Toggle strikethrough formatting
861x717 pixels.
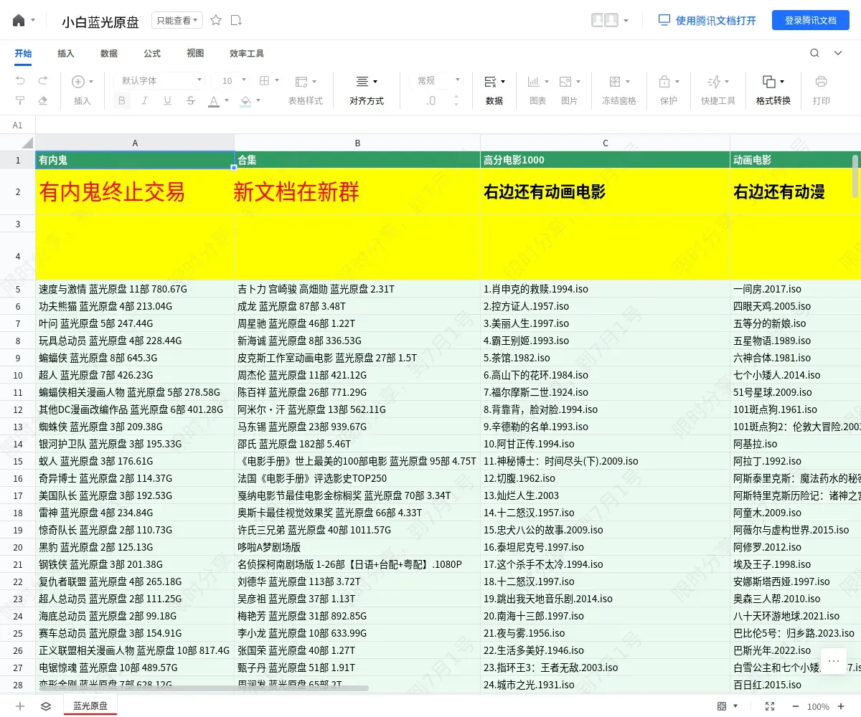(190, 101)
